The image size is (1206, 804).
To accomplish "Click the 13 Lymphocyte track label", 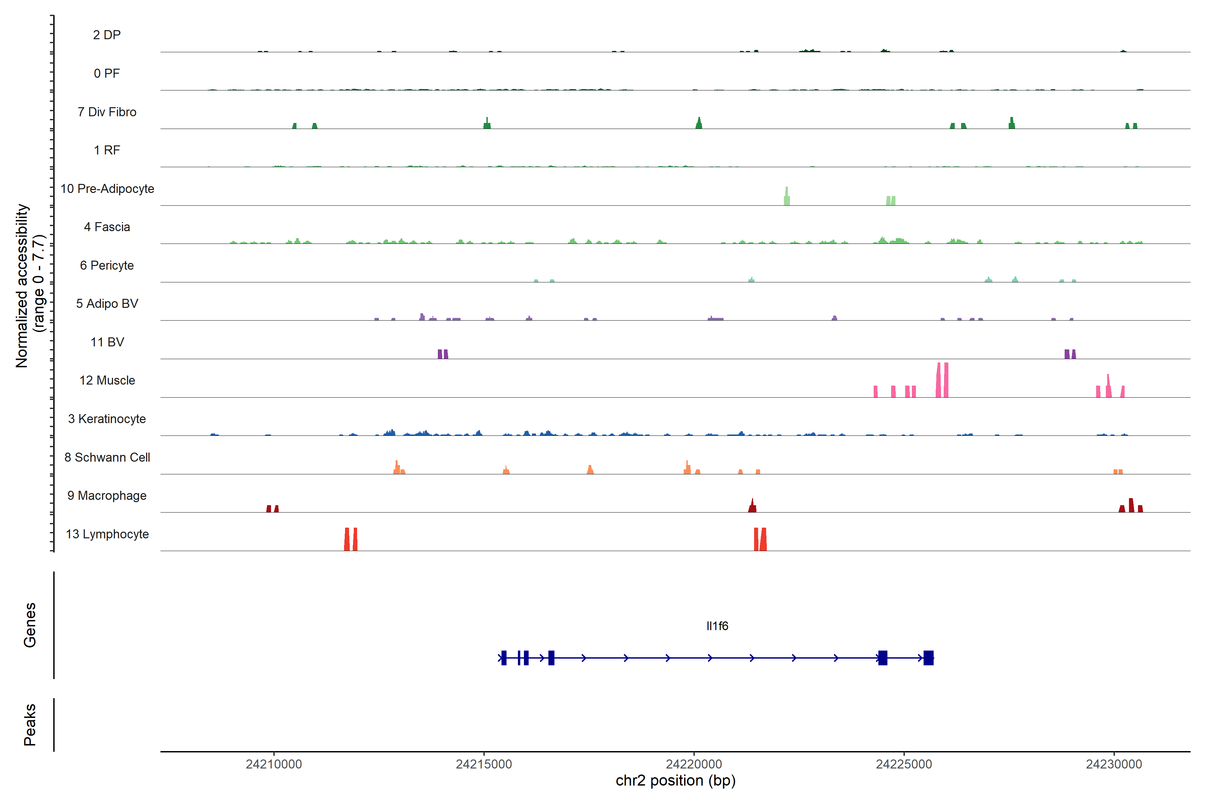I will (x=107, y=534).
